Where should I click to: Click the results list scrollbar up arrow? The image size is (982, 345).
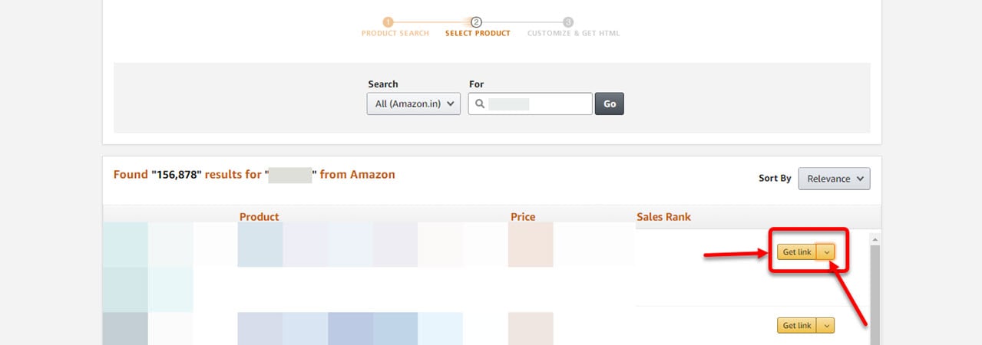(x=875, y=239)
